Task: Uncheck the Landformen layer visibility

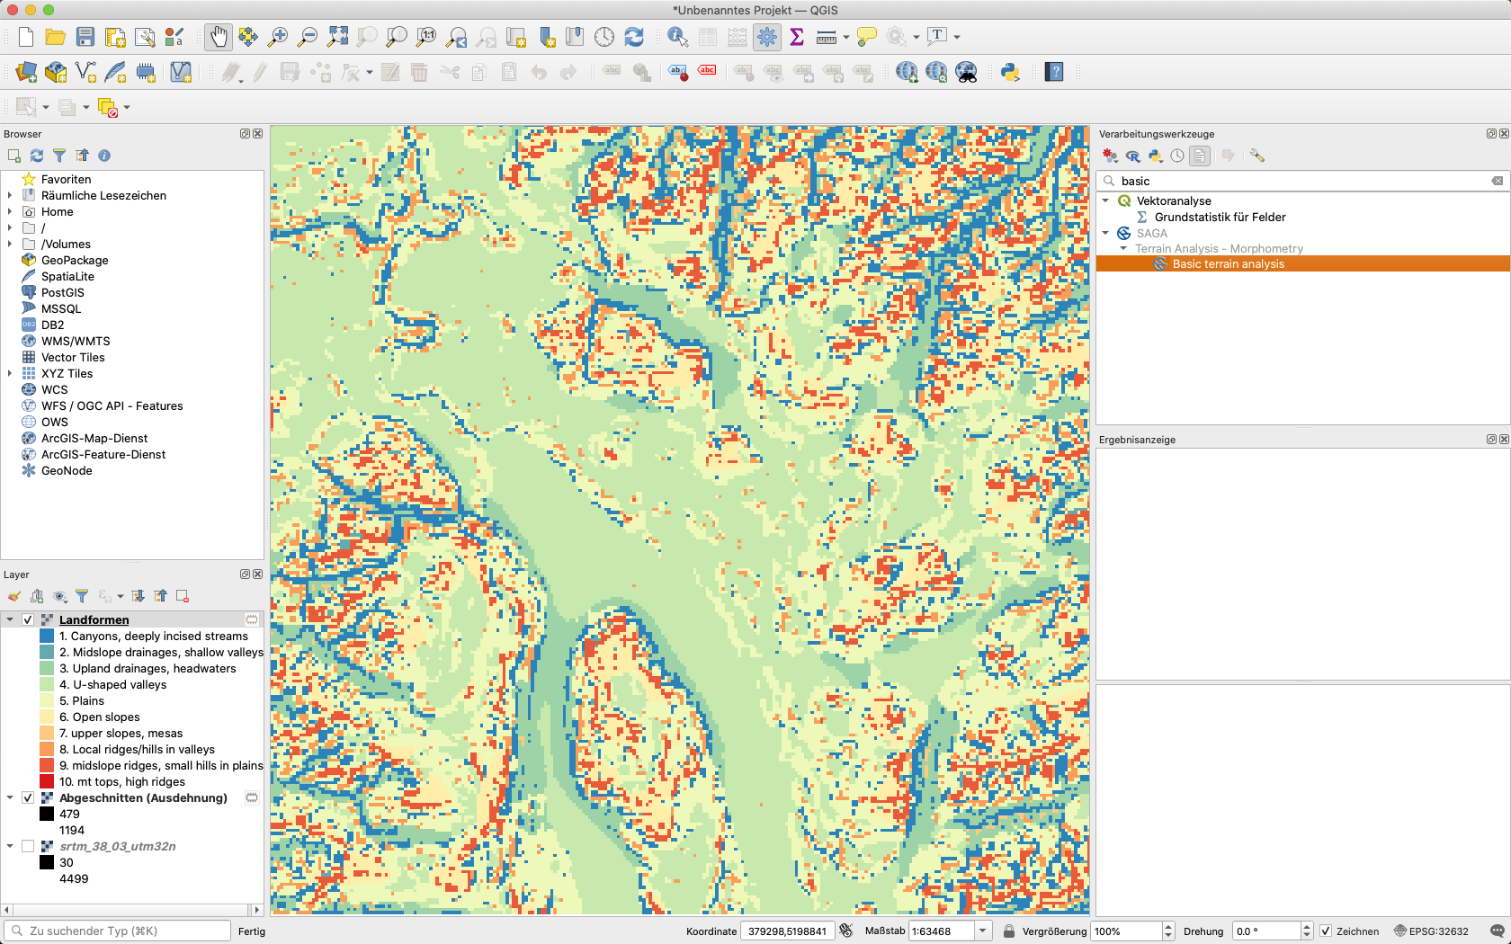Action: [x=28, y=619]
